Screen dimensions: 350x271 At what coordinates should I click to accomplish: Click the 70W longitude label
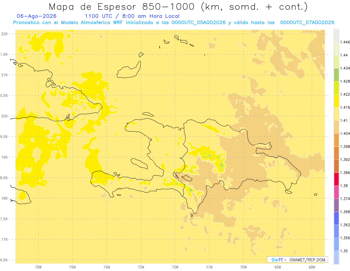pyautogui.click(x=244, y=267)
